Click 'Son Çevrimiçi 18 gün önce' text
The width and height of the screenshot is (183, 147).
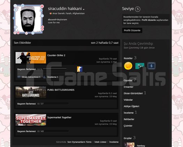[139, 48]
